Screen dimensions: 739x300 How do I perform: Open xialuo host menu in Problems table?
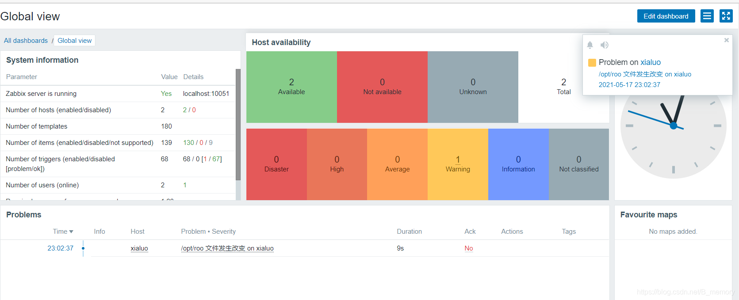point(139,248)
